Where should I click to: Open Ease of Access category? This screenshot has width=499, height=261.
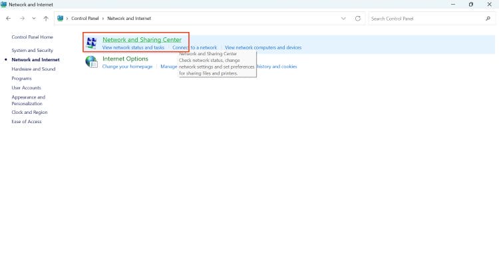(x=27, y=121)
